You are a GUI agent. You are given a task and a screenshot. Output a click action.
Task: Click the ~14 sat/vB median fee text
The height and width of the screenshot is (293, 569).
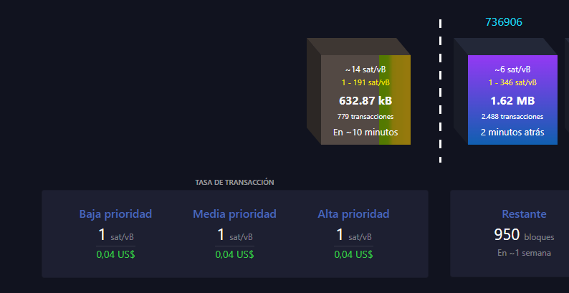point(365,70)
